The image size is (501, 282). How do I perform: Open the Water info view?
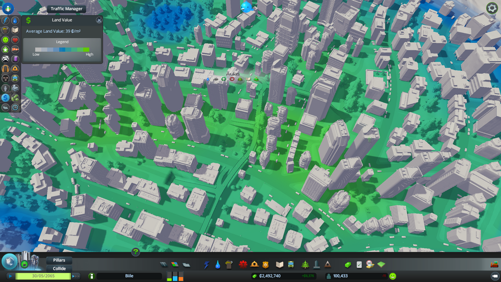(15, 21)
